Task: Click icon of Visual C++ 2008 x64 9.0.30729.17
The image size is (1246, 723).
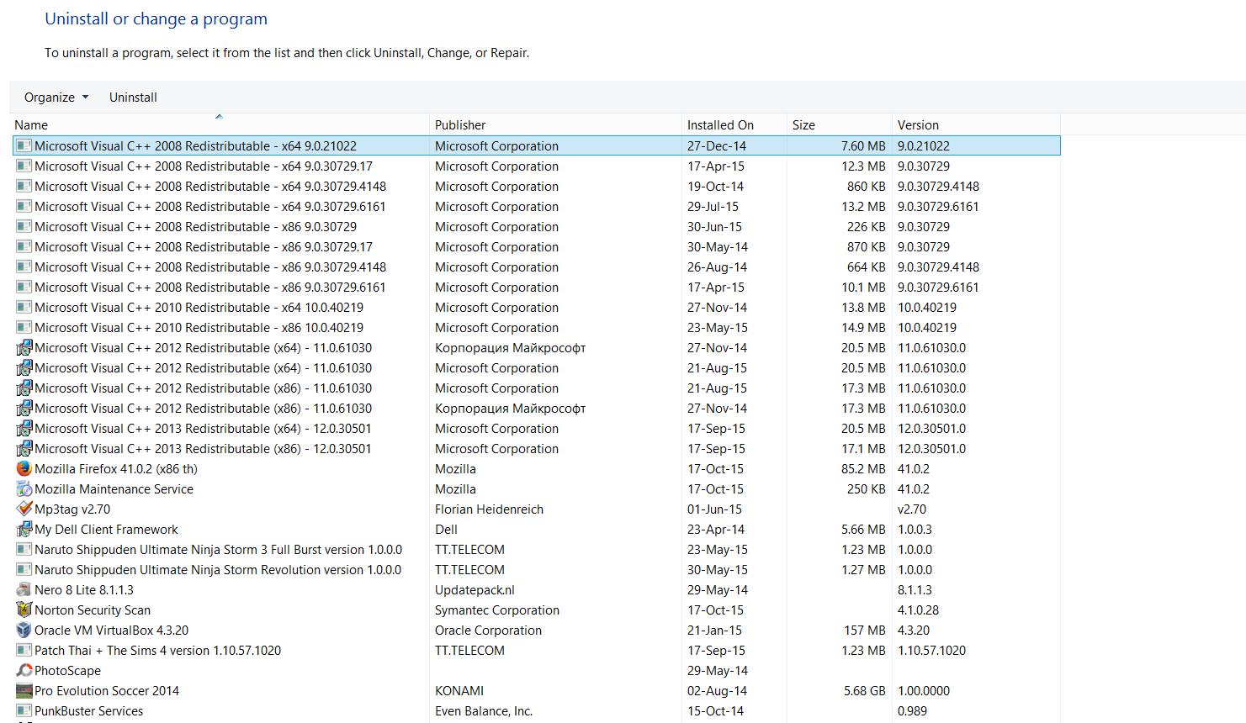Action: click(x=24, y=166)
